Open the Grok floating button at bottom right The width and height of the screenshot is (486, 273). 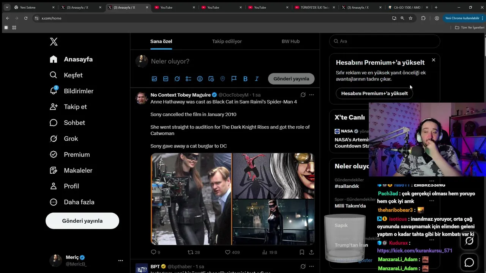(469, 241)
